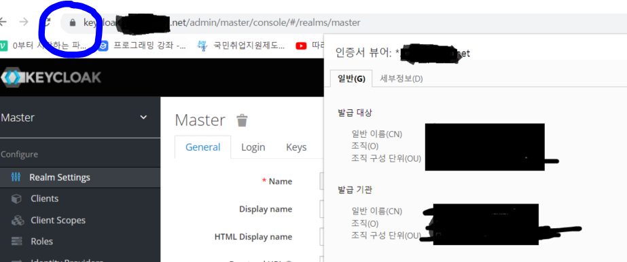Click the Display name label

pyautogui.click(x=266, y=209)
